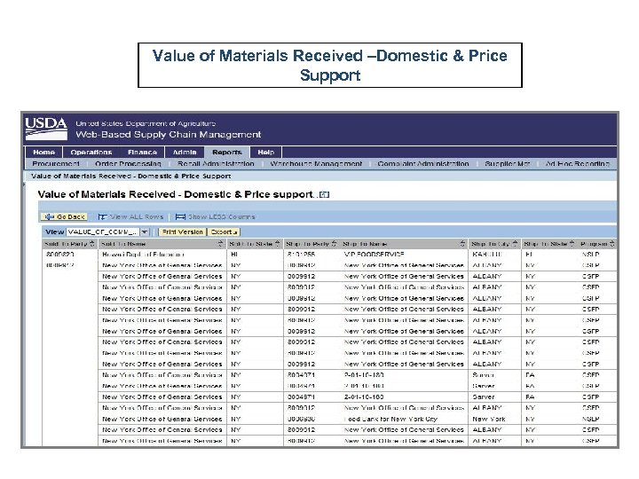Sort by the Program column
639x479 pixels.
[x=611, y=244]
